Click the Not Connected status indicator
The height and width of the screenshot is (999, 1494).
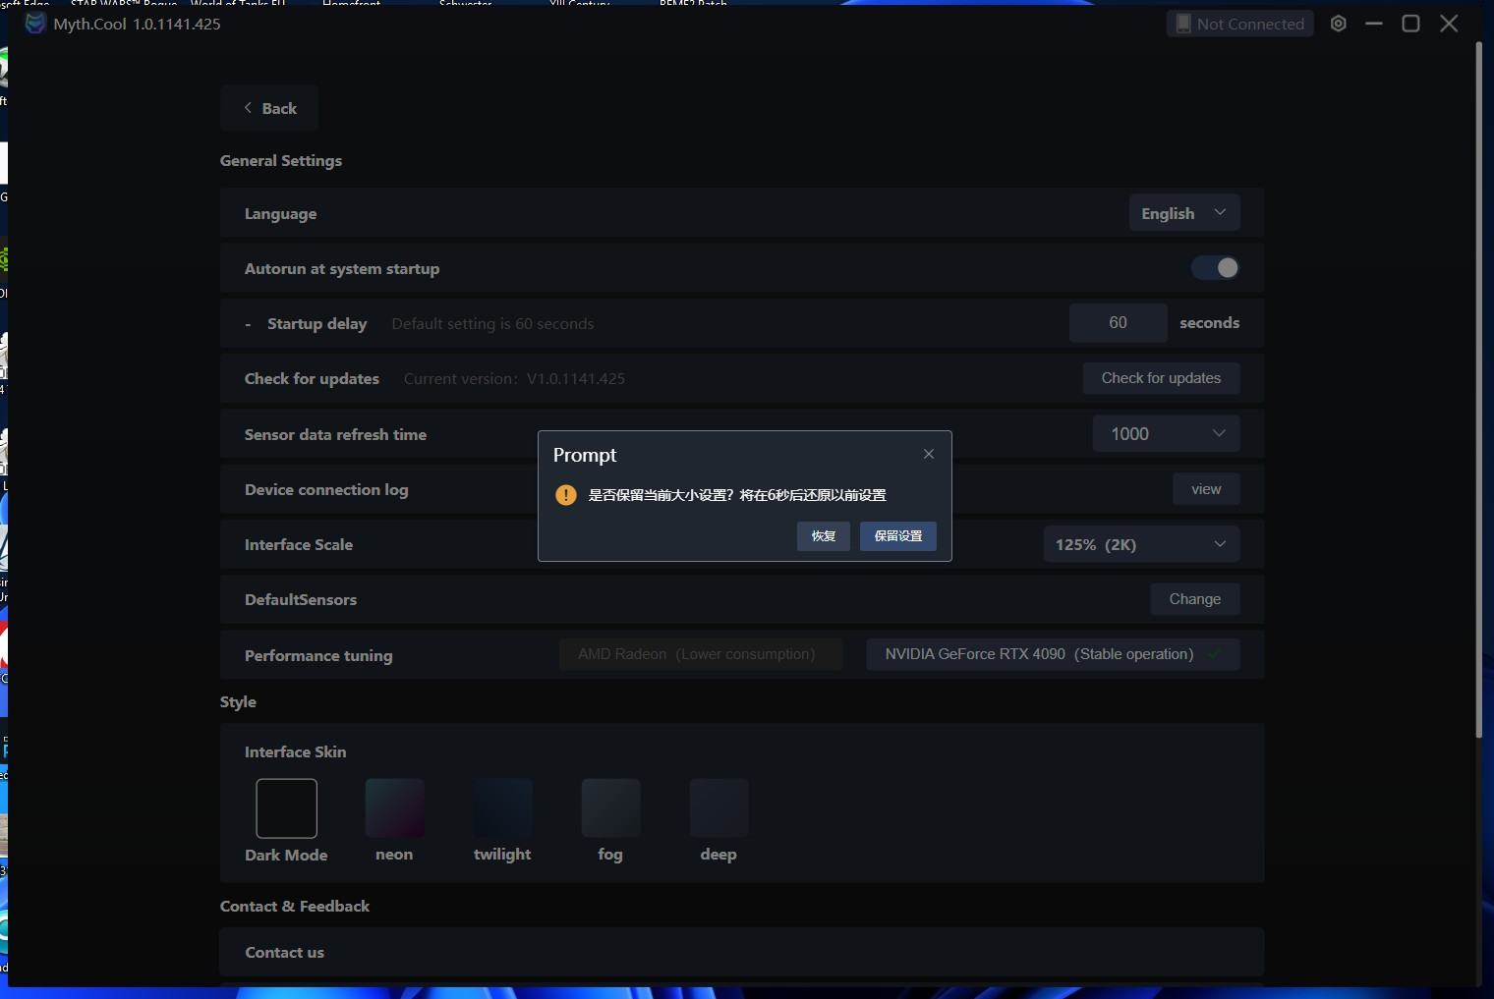coord(1238,23)
